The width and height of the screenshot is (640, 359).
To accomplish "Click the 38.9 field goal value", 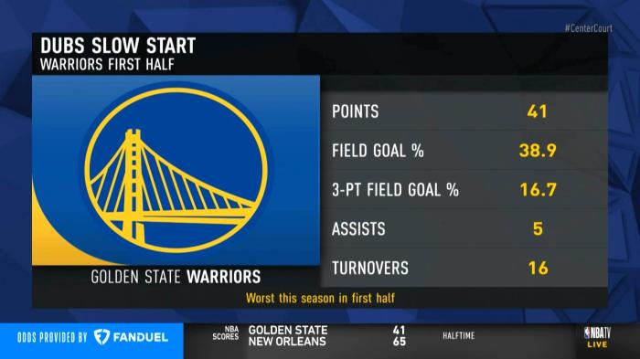I will 538,151.
